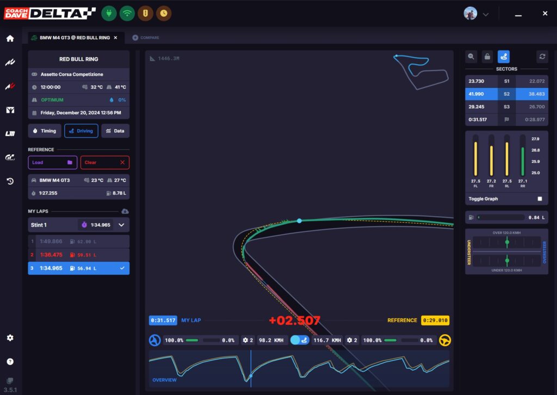Enable the Toggle Graph checkbox
557x395 pixels.
[x=540, y=199]
